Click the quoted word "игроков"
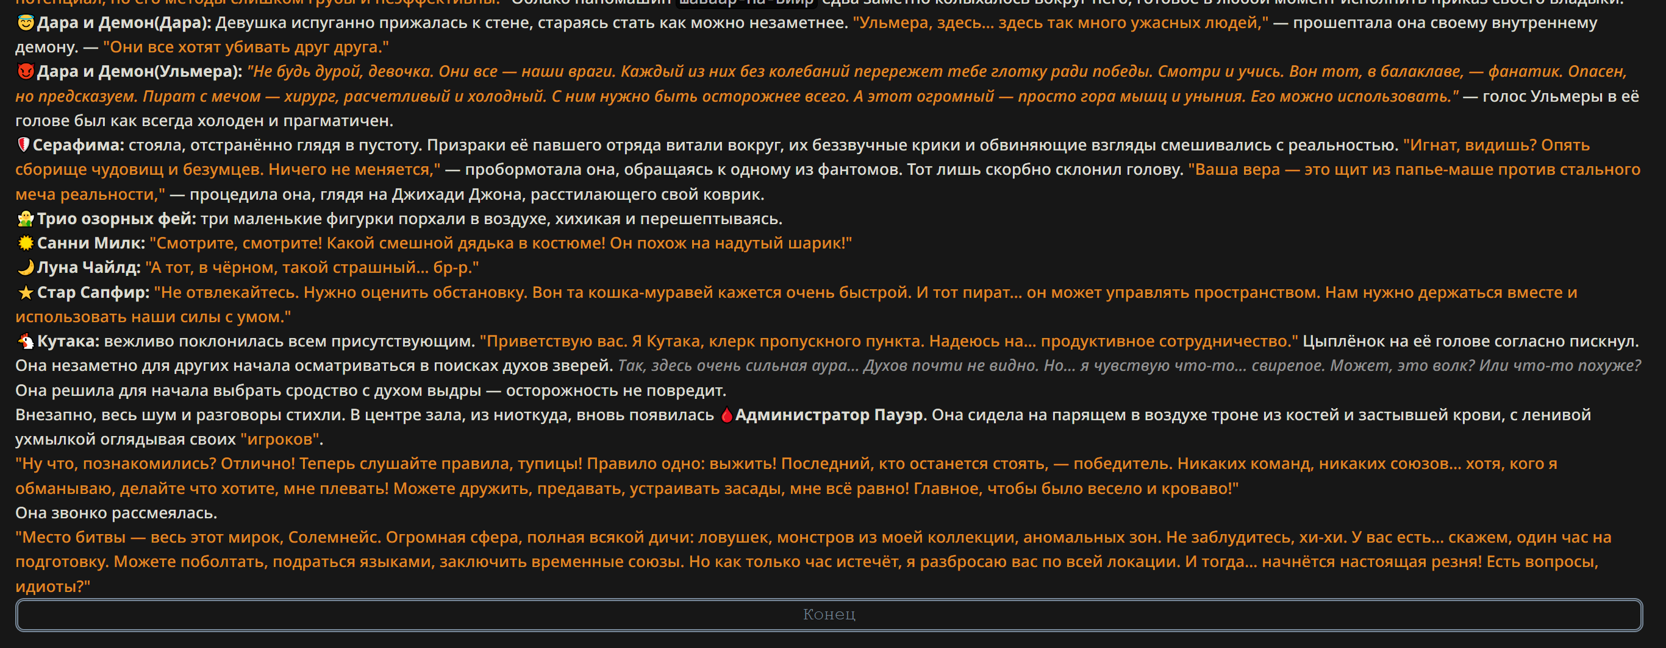 tap(280, 439)
